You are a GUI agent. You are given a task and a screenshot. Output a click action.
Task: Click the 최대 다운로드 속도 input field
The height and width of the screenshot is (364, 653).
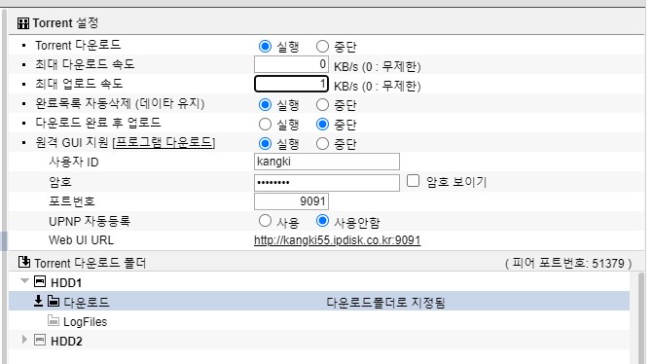pyautogui.click(x=292, y=64)
